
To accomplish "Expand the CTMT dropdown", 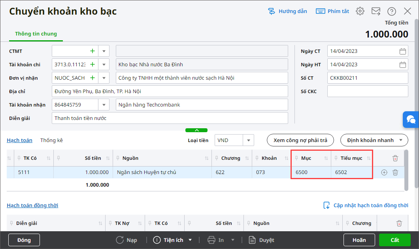I will [x=104, y=51].
